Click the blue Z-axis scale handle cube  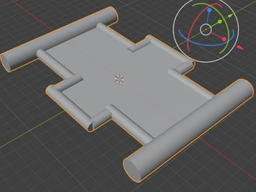209,10
